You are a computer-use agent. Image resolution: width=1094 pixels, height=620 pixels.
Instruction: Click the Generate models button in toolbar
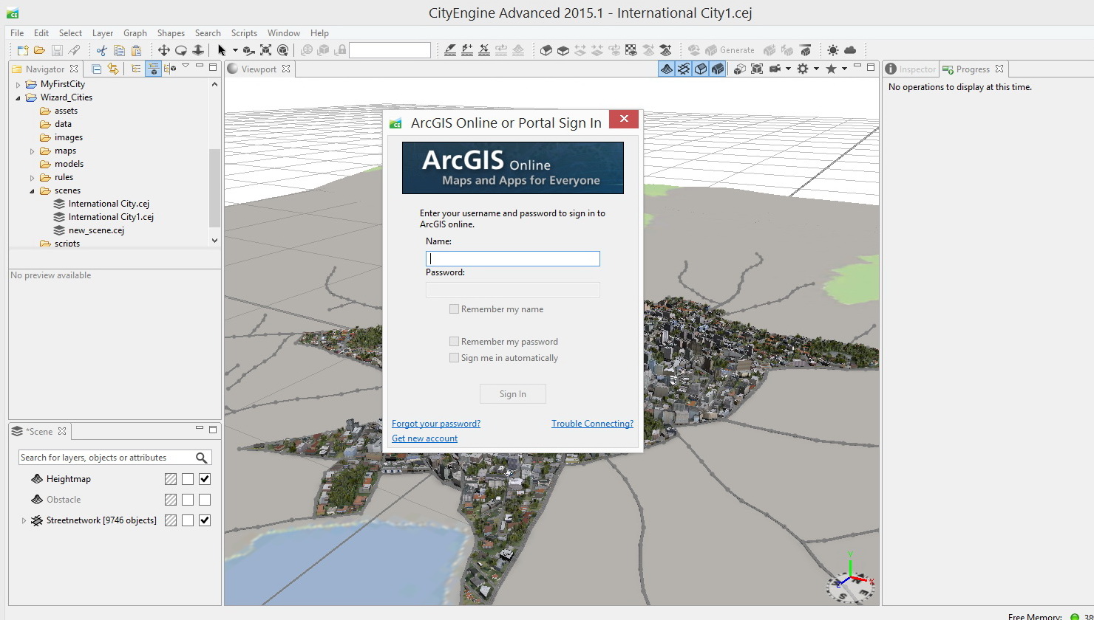coord(729,50)
